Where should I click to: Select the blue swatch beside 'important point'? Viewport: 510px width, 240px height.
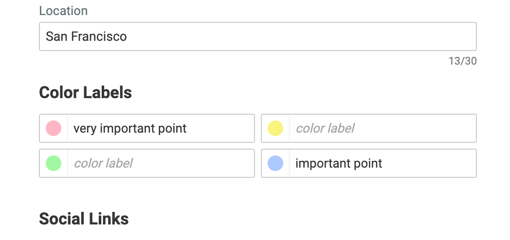275,163
